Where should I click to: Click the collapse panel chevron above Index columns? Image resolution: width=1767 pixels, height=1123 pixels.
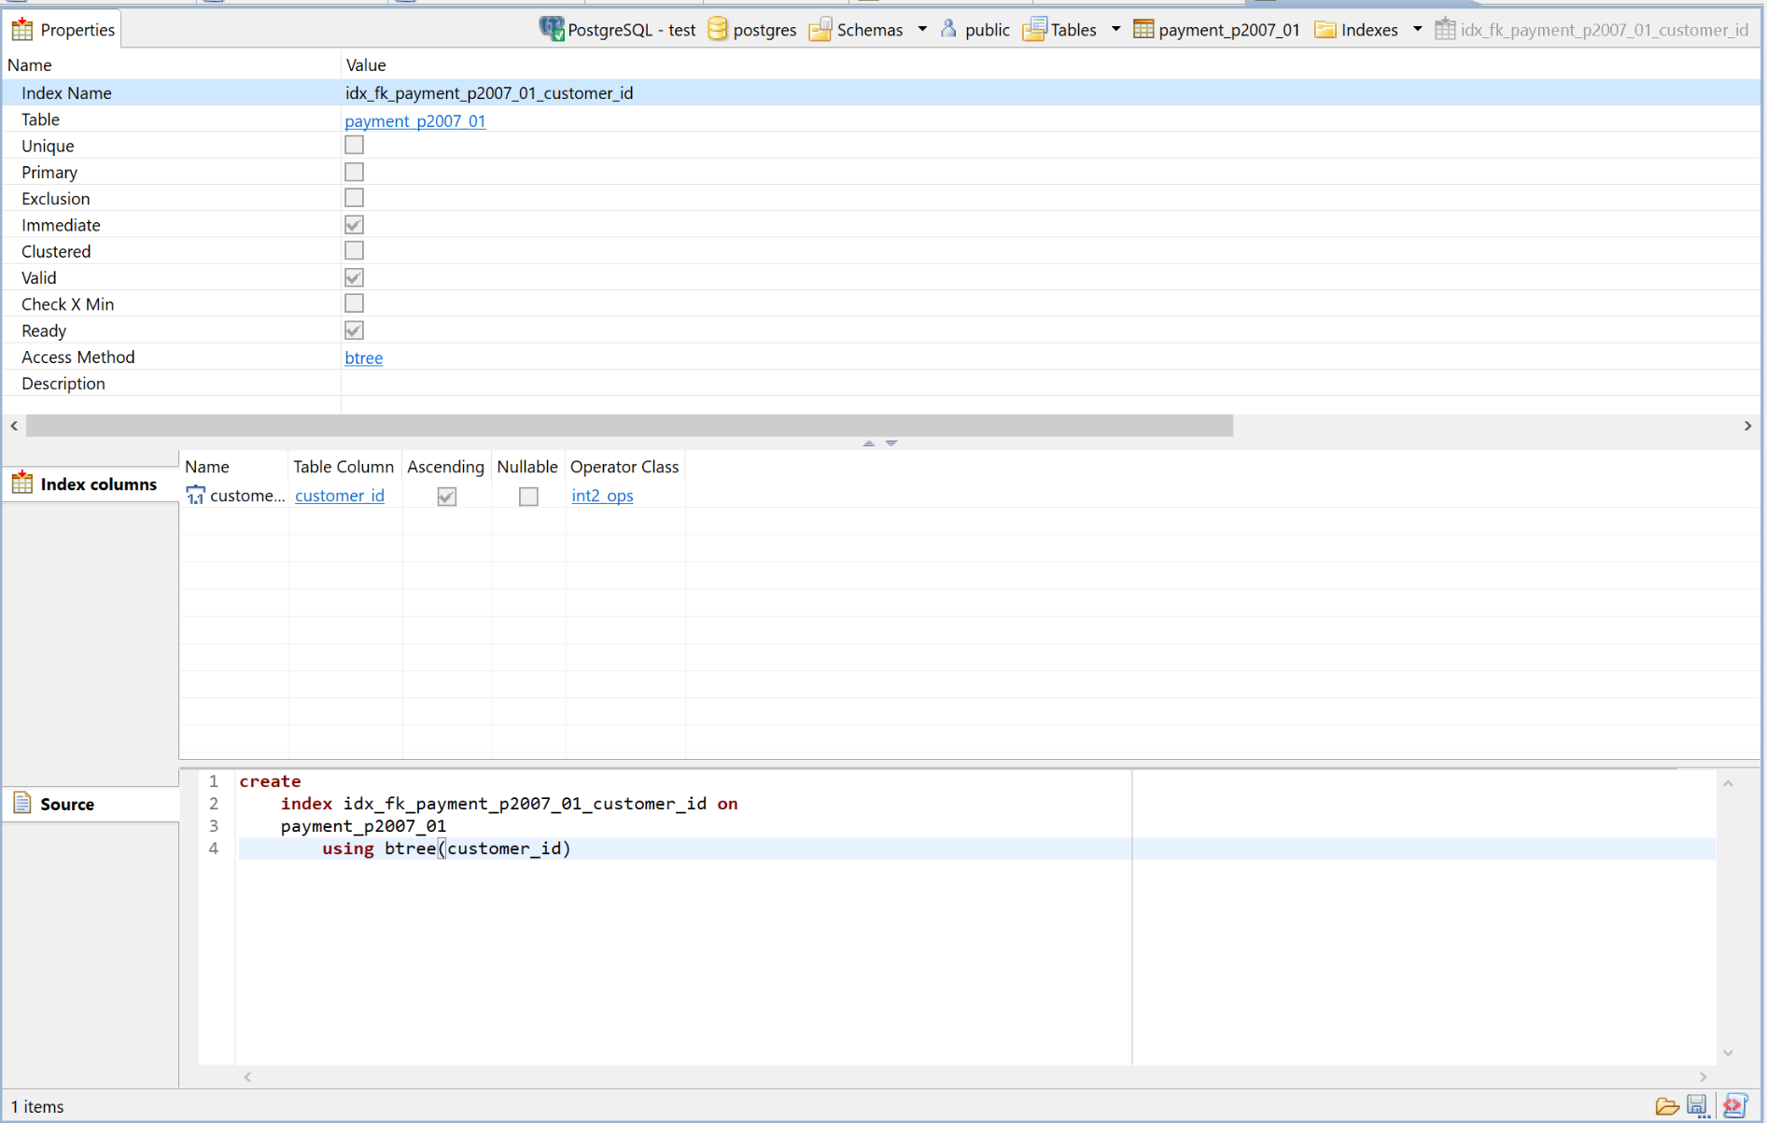click(x=868, y=444)
